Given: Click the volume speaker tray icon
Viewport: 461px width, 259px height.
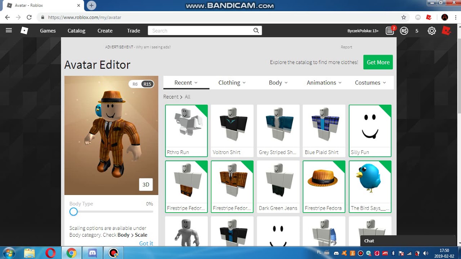Looking at the screenshot, I should [426, 253].
